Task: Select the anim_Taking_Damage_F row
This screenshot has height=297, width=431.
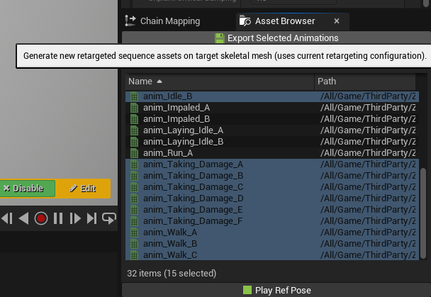Action: (272, 221)
